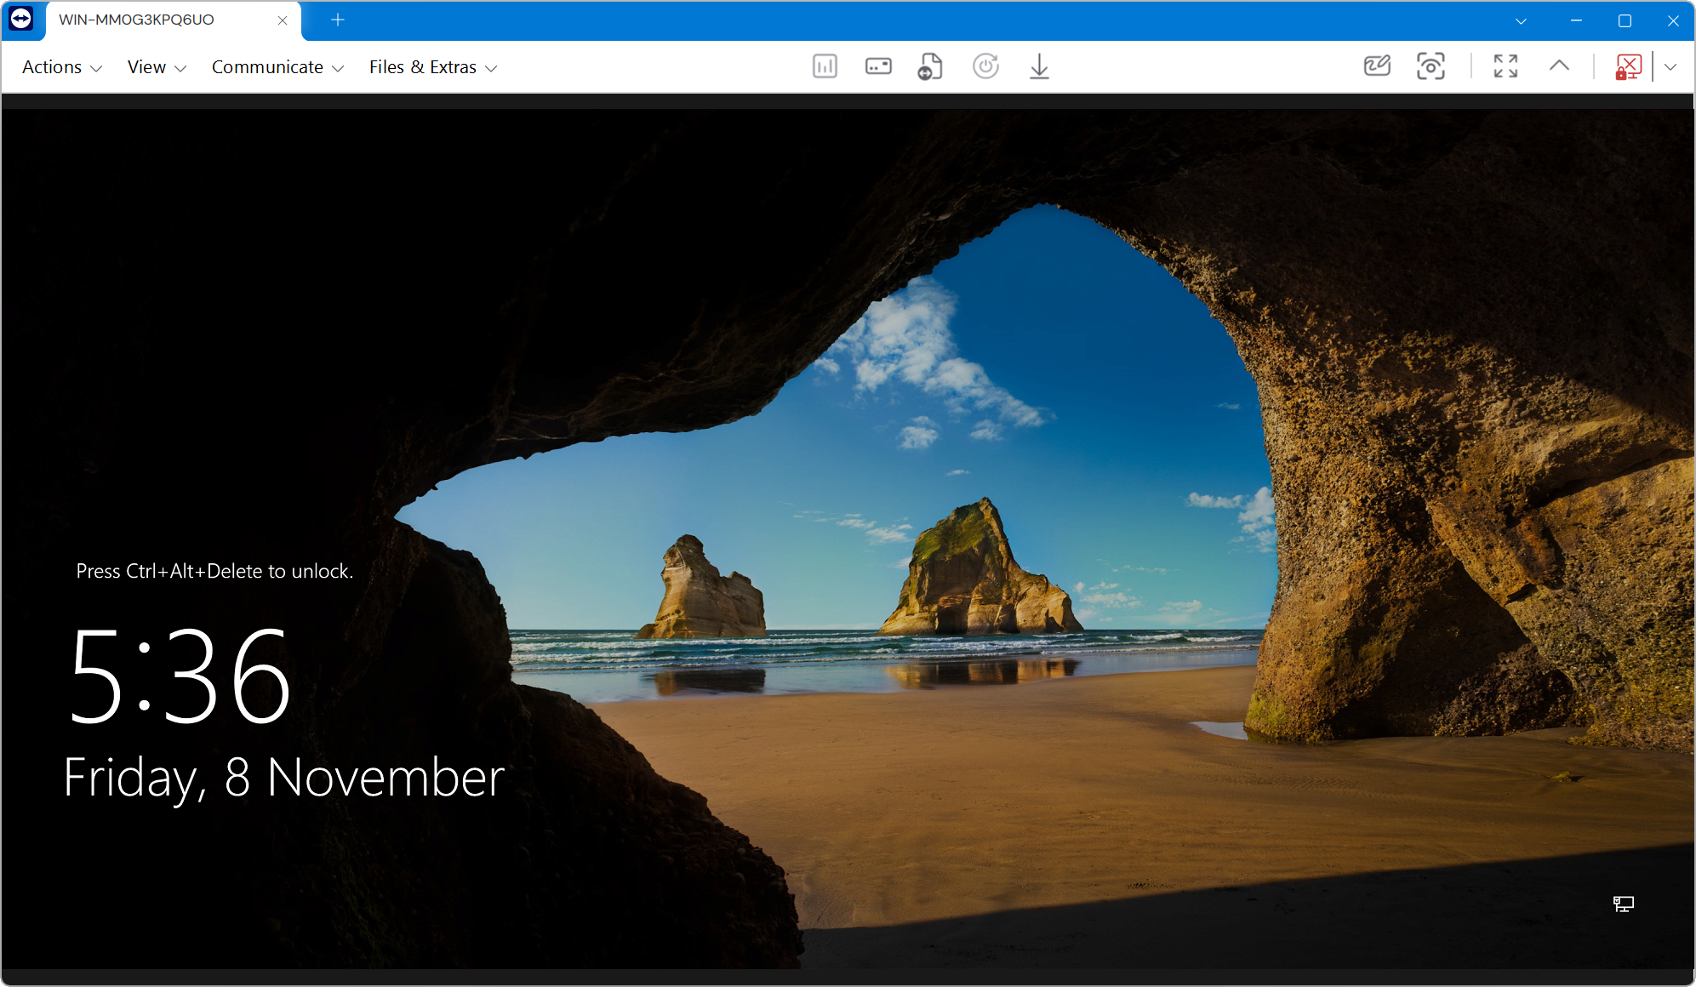Open Files & Extras menu

tap(432, 67)
